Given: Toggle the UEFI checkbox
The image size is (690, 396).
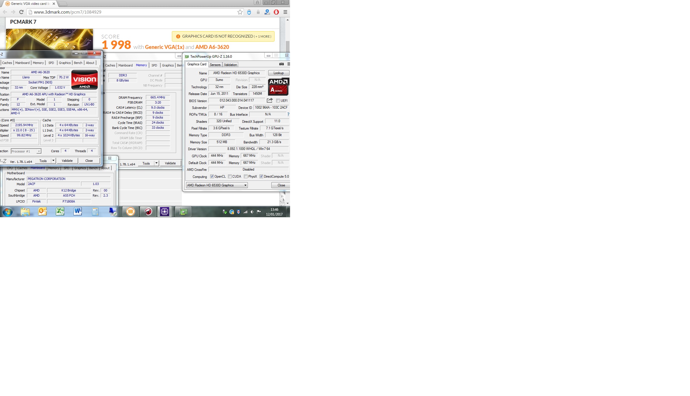Looking at the screenshot, I should pyautogui.click(x=278, y=101).
